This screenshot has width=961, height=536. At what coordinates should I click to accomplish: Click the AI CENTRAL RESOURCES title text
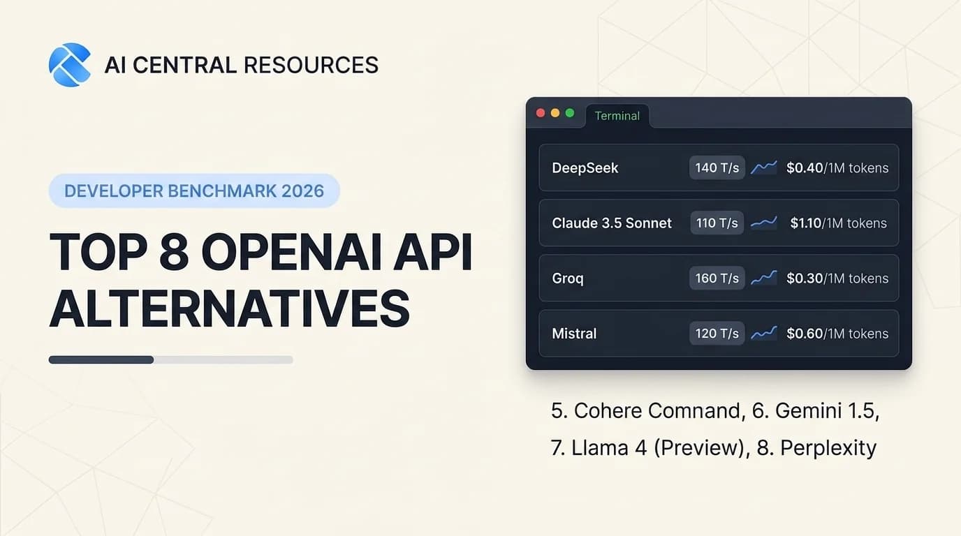tap(241, 65)
